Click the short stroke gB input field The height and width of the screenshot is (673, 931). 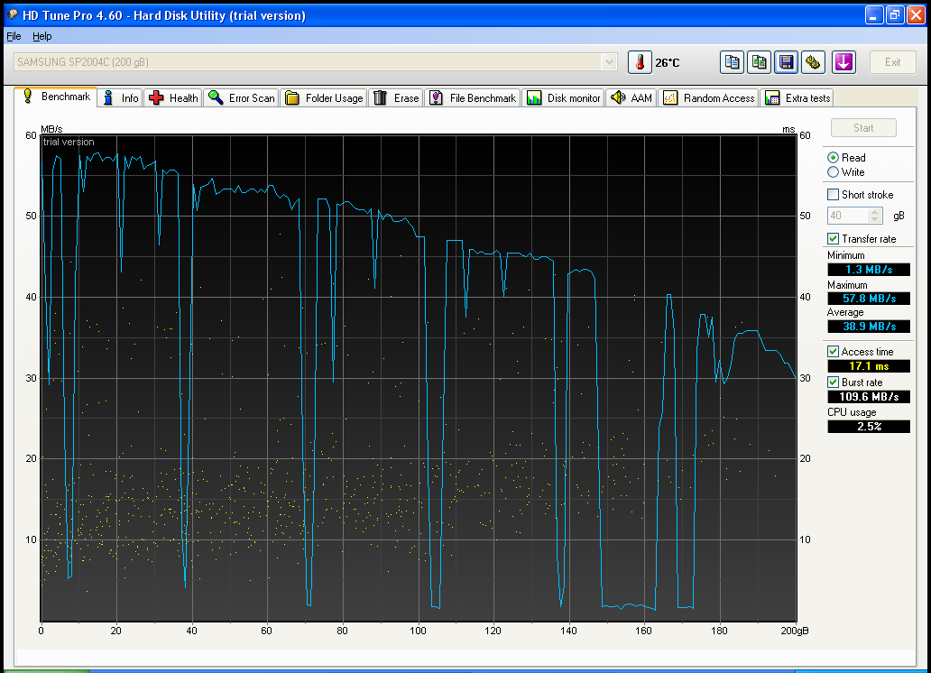coord(847,217)
